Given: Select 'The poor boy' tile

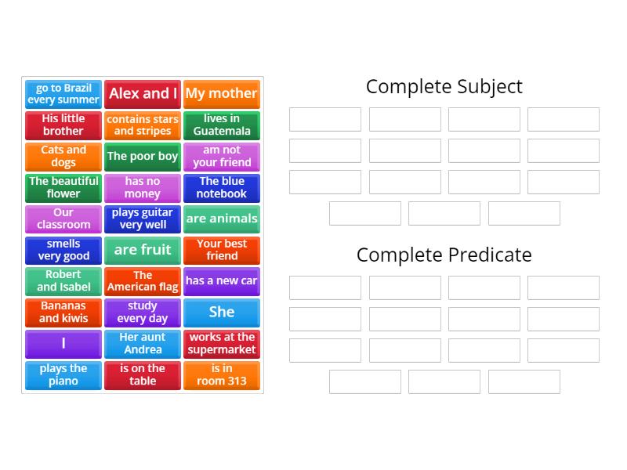Looking at the screenshot, I should (x=143, y=157).
